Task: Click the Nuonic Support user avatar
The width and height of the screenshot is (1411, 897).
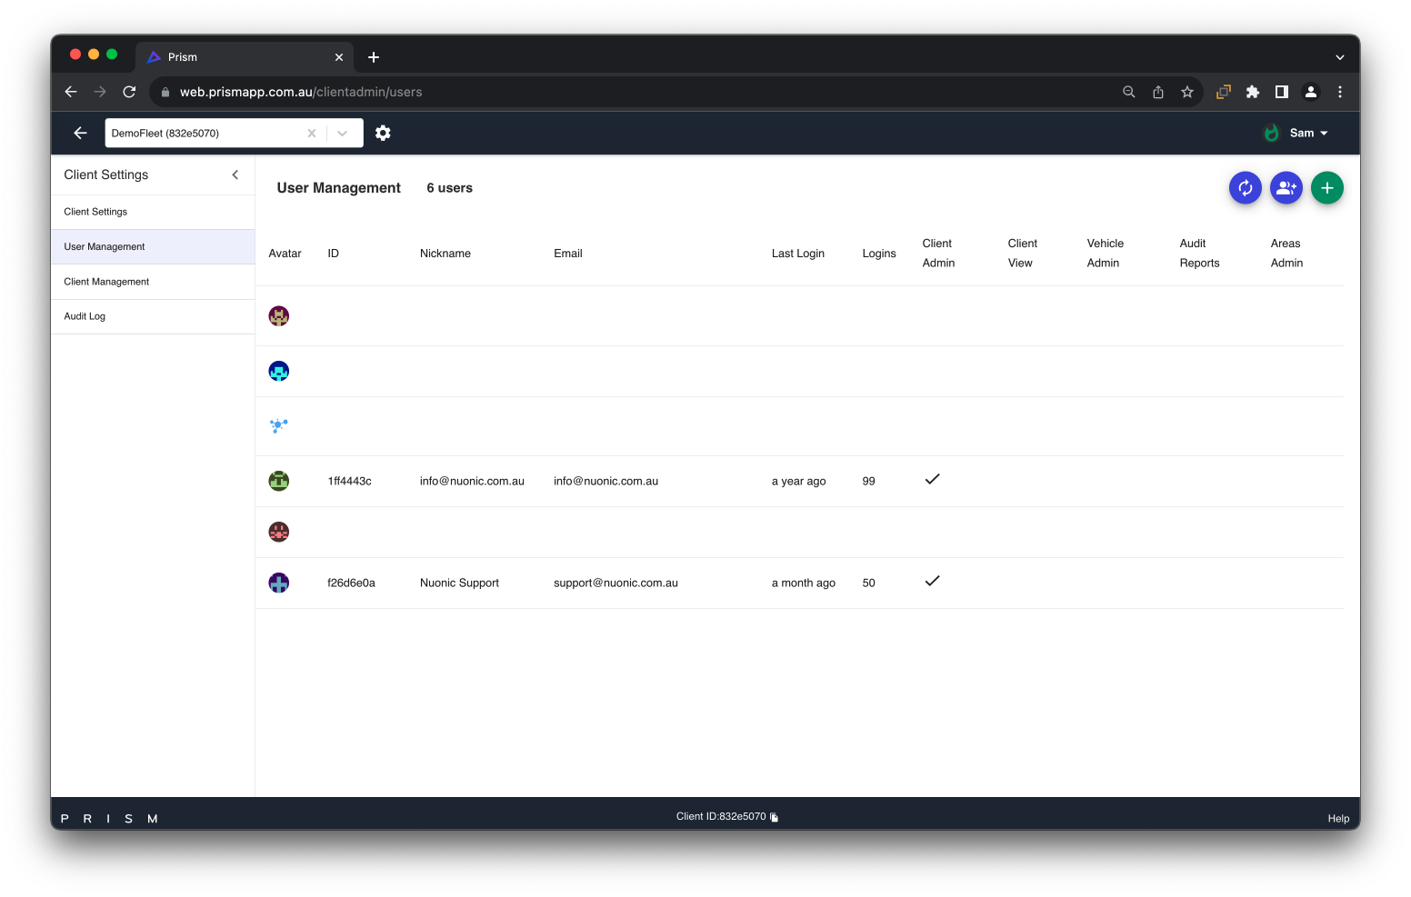Action: click(279, 583)
